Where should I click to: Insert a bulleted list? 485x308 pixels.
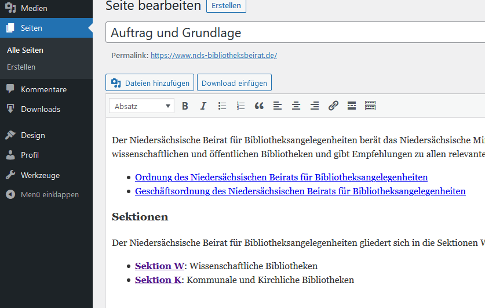click(222, 106)
